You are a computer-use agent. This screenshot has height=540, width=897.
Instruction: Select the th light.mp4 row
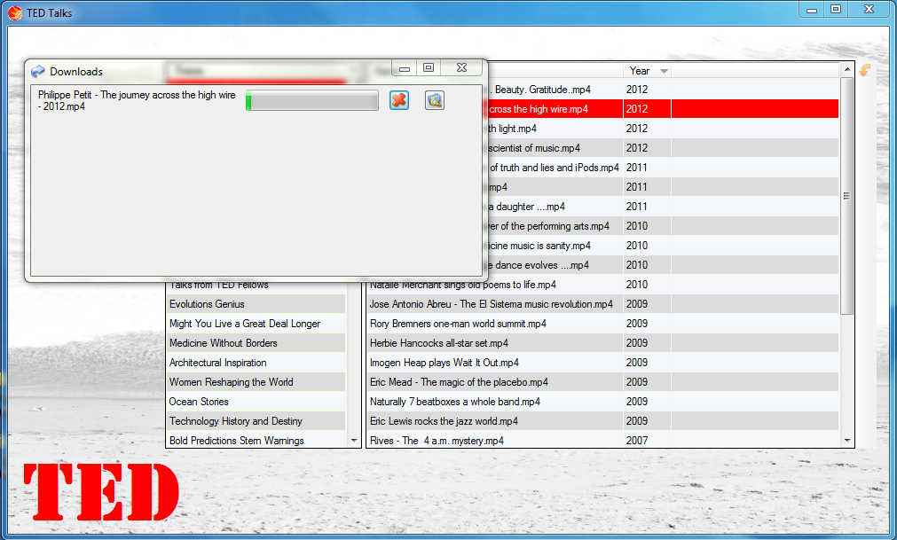coord(663,129)
